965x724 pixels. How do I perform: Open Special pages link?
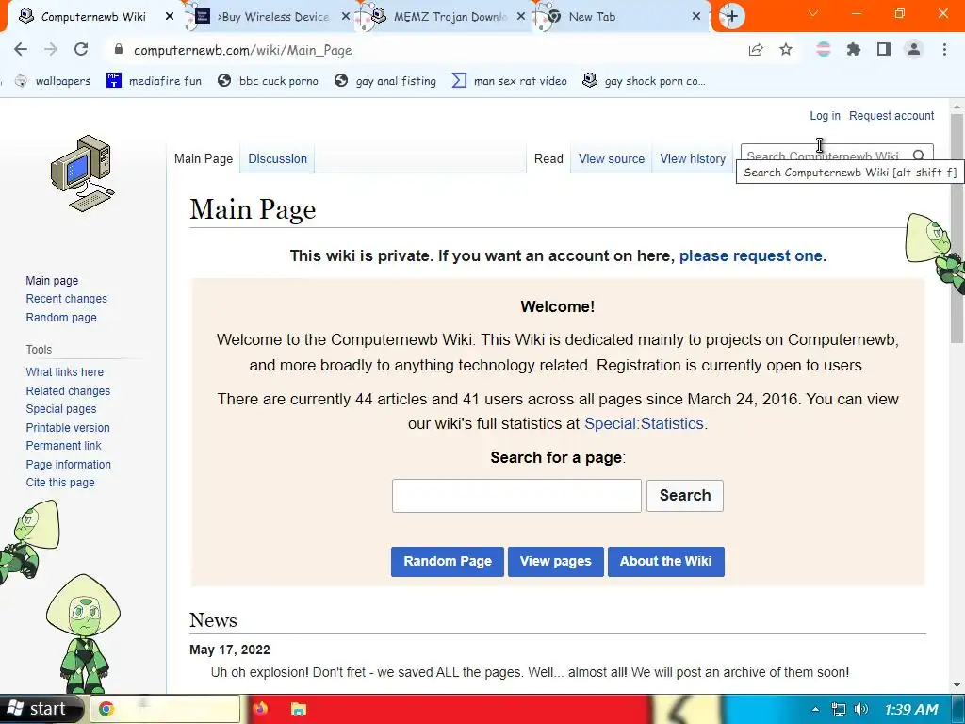point(61,409)
